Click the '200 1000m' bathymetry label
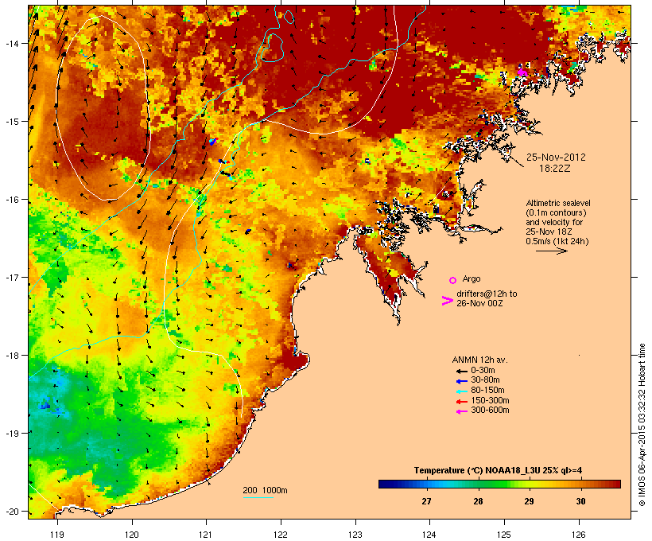652x541 pixels. [x=265, y=490]
